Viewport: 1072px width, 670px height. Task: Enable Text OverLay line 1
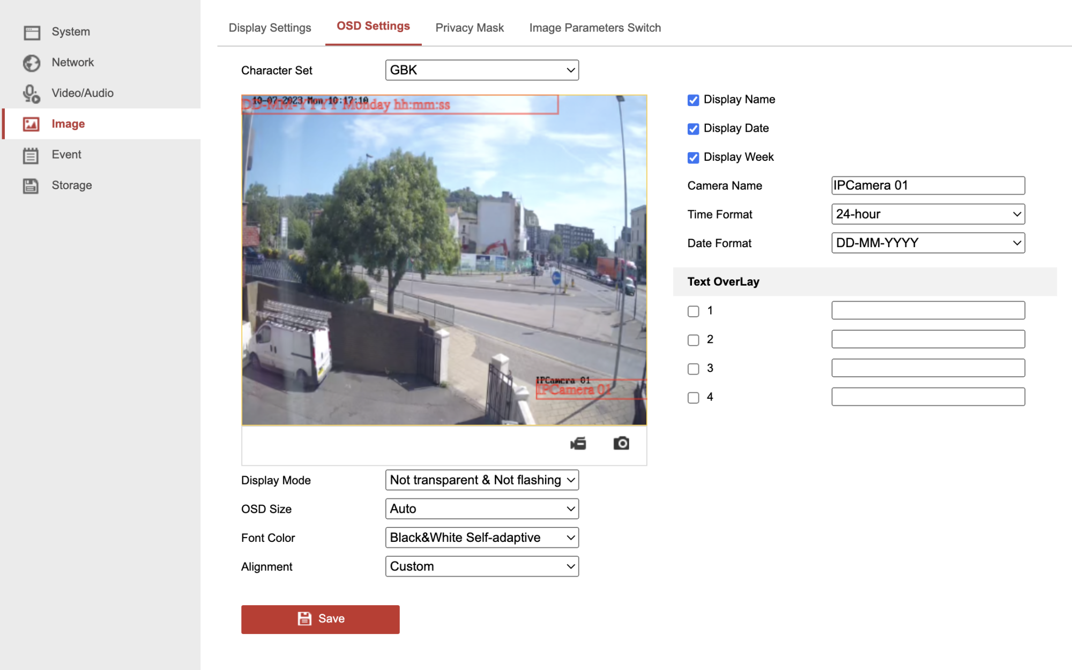coord(693,311)
